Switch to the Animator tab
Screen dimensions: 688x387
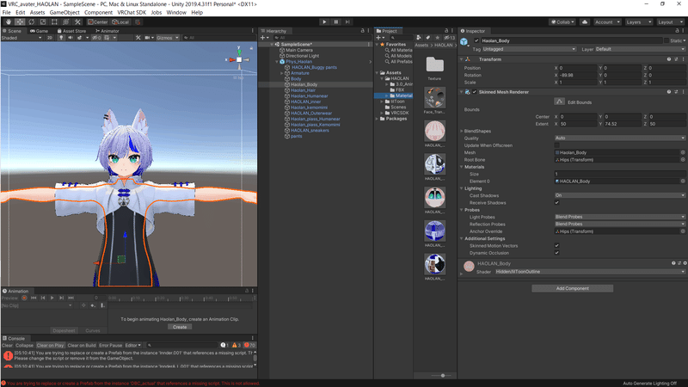click(107, 31)
